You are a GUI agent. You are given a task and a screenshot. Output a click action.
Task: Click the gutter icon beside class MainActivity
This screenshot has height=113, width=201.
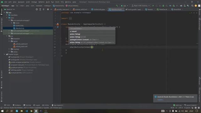(x=57, y=24)
